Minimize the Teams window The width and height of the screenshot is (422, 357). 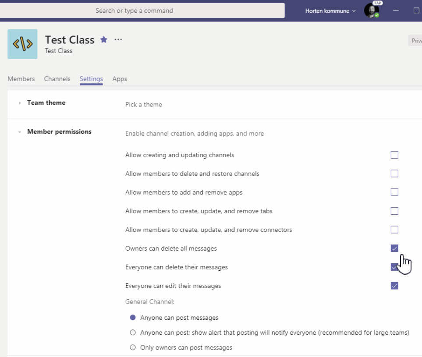coord(396,11)
